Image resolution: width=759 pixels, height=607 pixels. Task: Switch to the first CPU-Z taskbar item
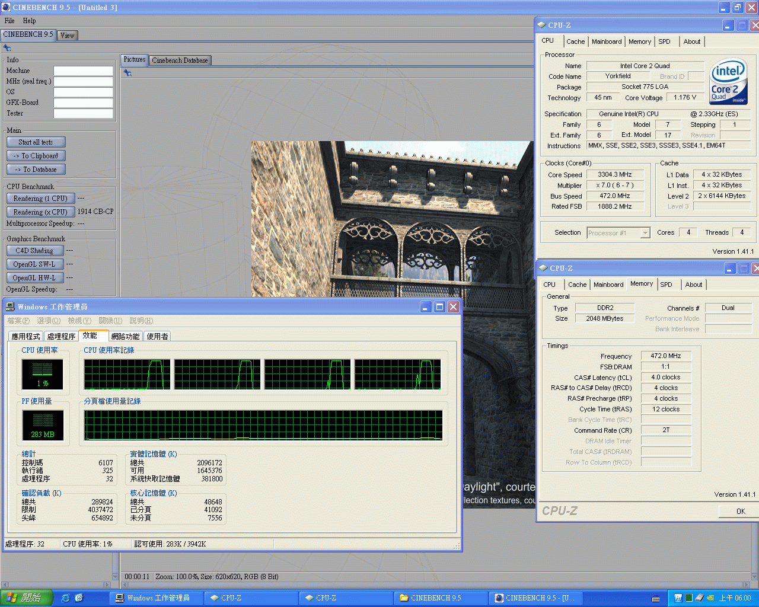251,598
